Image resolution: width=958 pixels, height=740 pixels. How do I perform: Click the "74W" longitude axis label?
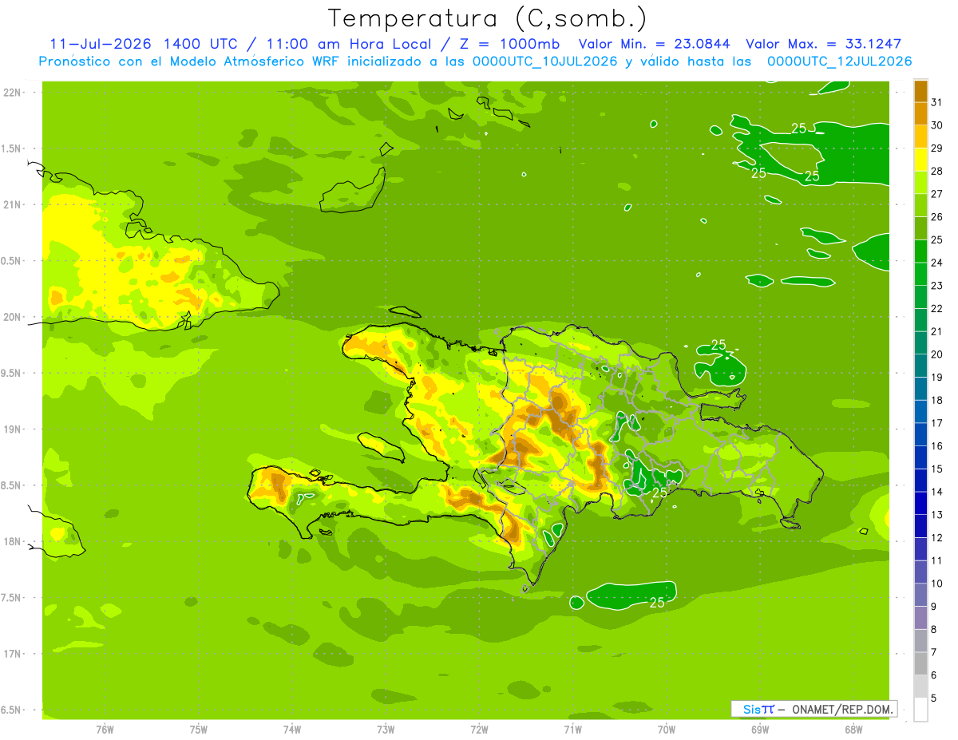(x=292, y=729)
